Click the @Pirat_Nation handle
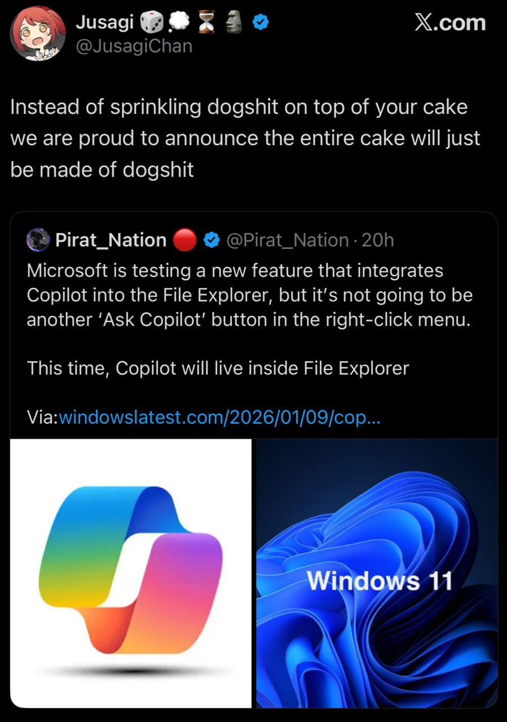This screenshot has height=722, width=507. (287, 240)
